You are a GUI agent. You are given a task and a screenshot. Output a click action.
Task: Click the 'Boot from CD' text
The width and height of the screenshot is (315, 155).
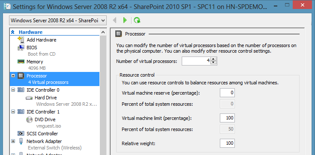(x=42, y=54)
